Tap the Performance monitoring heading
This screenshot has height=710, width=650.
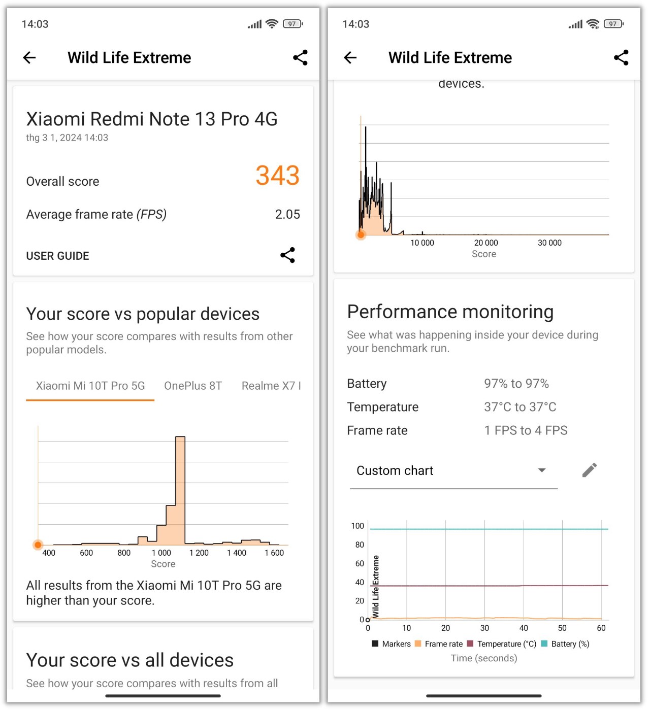tap(450, 312)
